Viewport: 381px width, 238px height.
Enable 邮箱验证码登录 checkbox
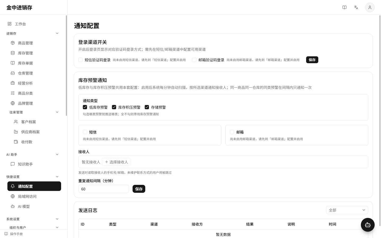click(x=194, y=60)
